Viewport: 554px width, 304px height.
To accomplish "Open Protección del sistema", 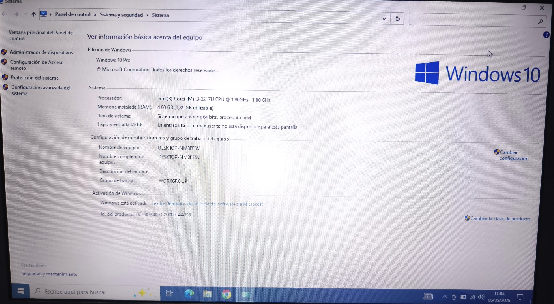I will coord(35,78).
